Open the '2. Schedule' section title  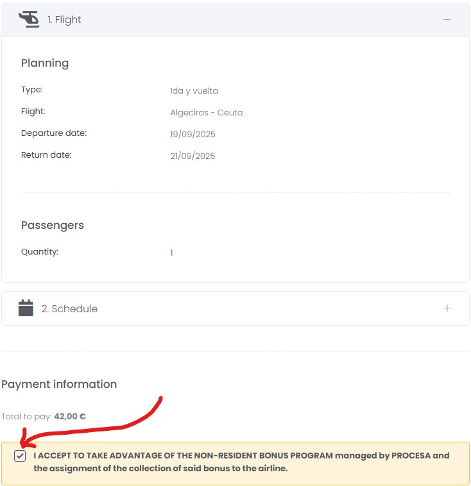[69, 308]
